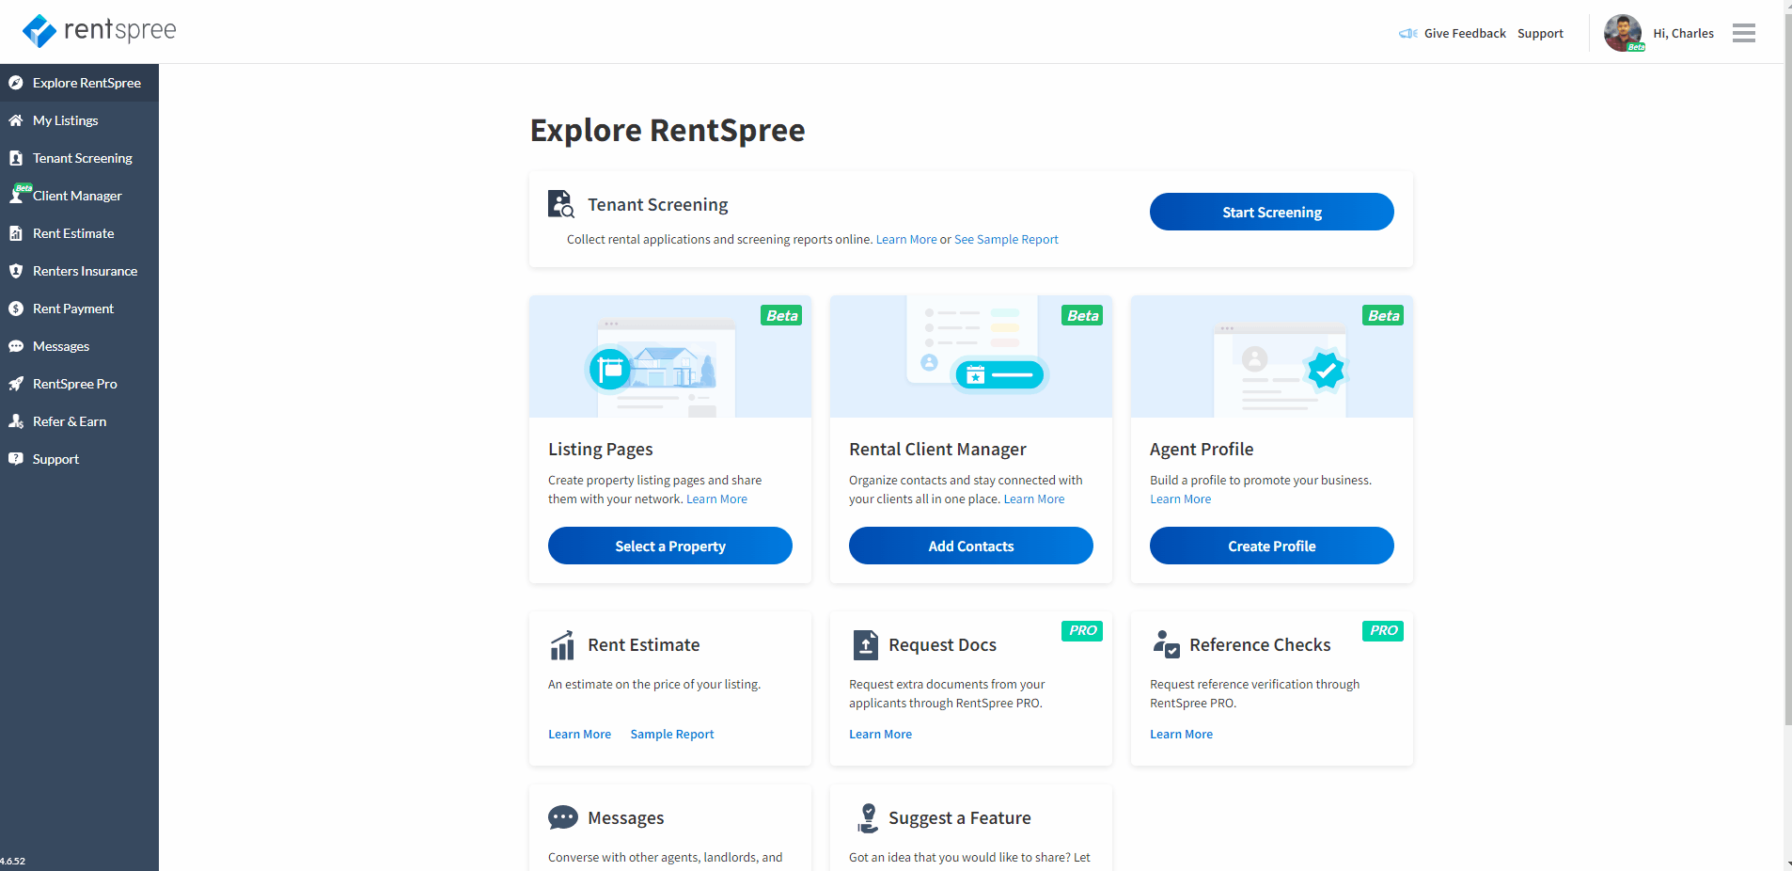The width and height of the screenshot is (1792, 871).
Task: Click the Rent Payment dollar icon
Action: click(x=16, y=309)
